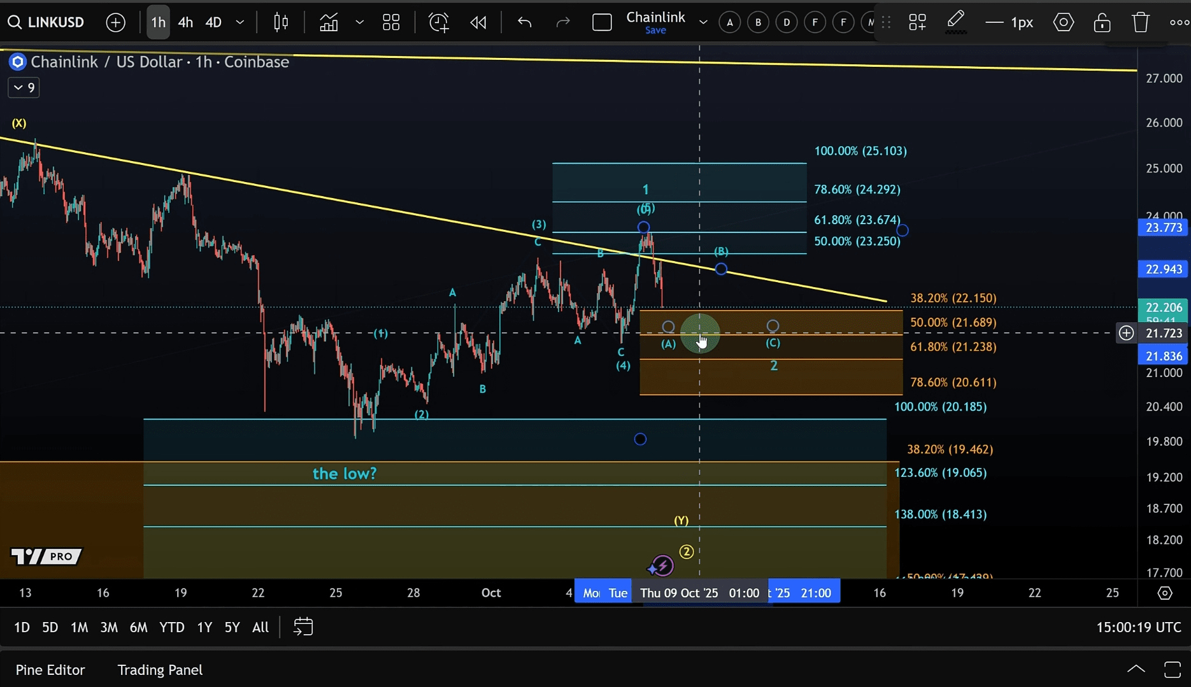Open the Indicators menu icon

(x=329, y=22)
